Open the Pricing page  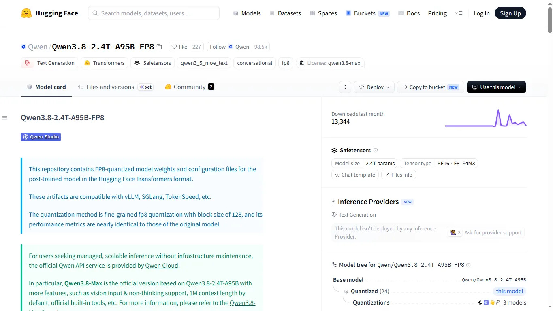[x=437, y=13]
